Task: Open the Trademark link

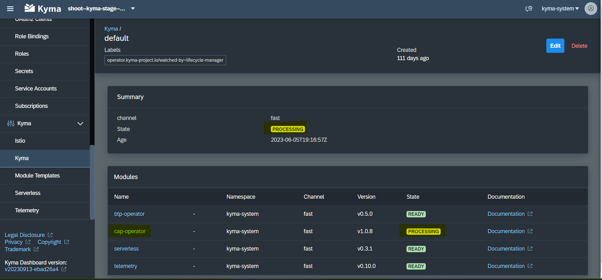Action: (18, 249)
